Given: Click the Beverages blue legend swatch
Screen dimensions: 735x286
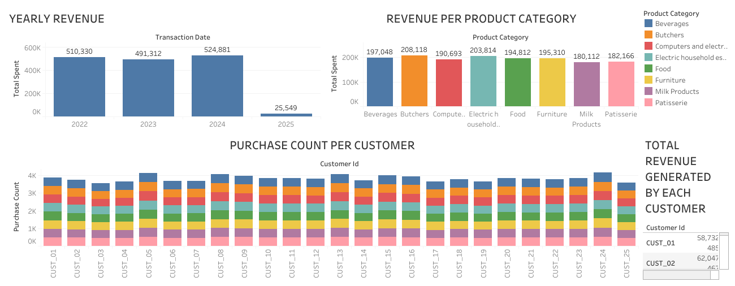Looking at the screenshot, I should 648,24.
